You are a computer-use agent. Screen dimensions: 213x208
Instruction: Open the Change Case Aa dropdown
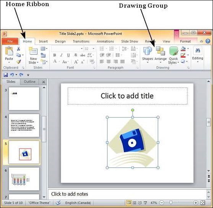point(65,62)
